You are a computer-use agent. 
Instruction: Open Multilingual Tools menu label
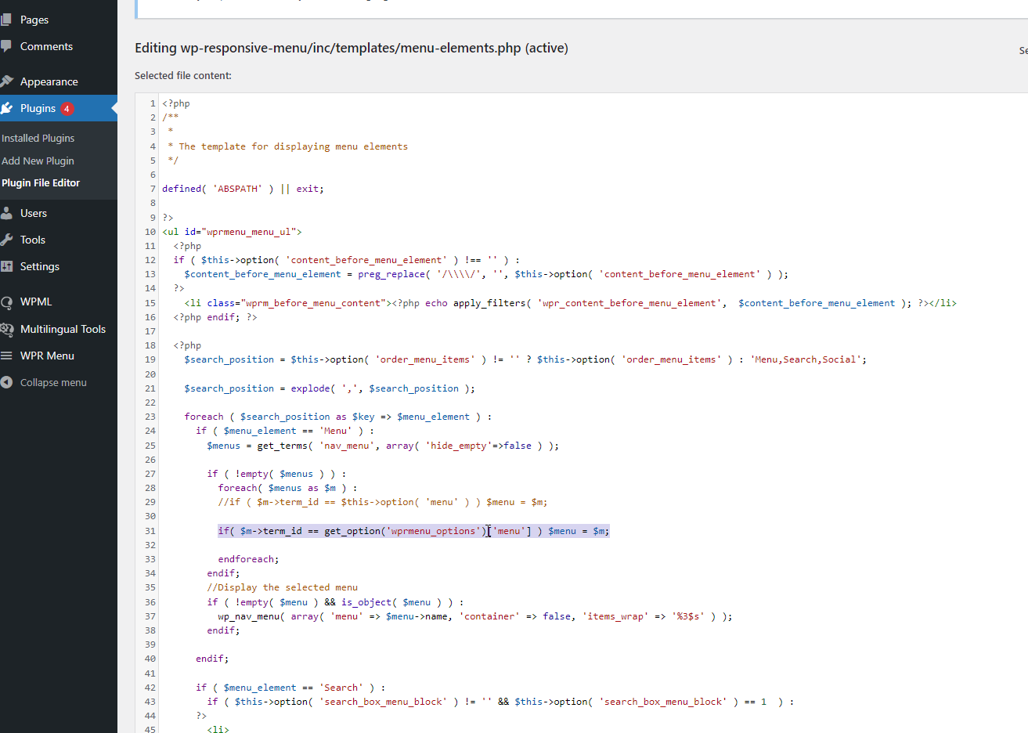pyautogui.click(x=63, y=329)
